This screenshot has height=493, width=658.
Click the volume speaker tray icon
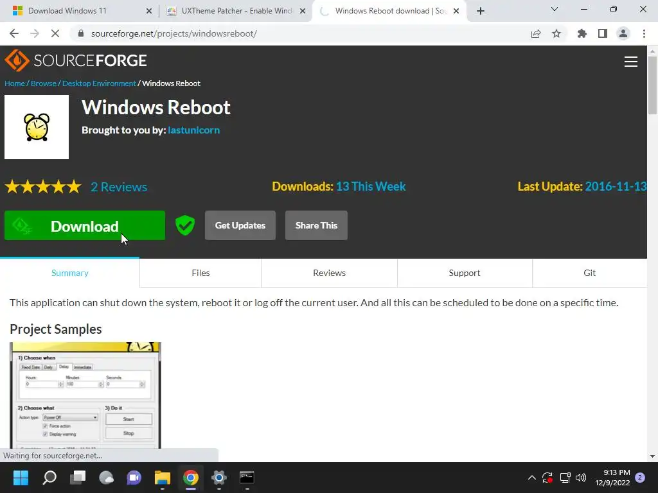pos(581,478)
